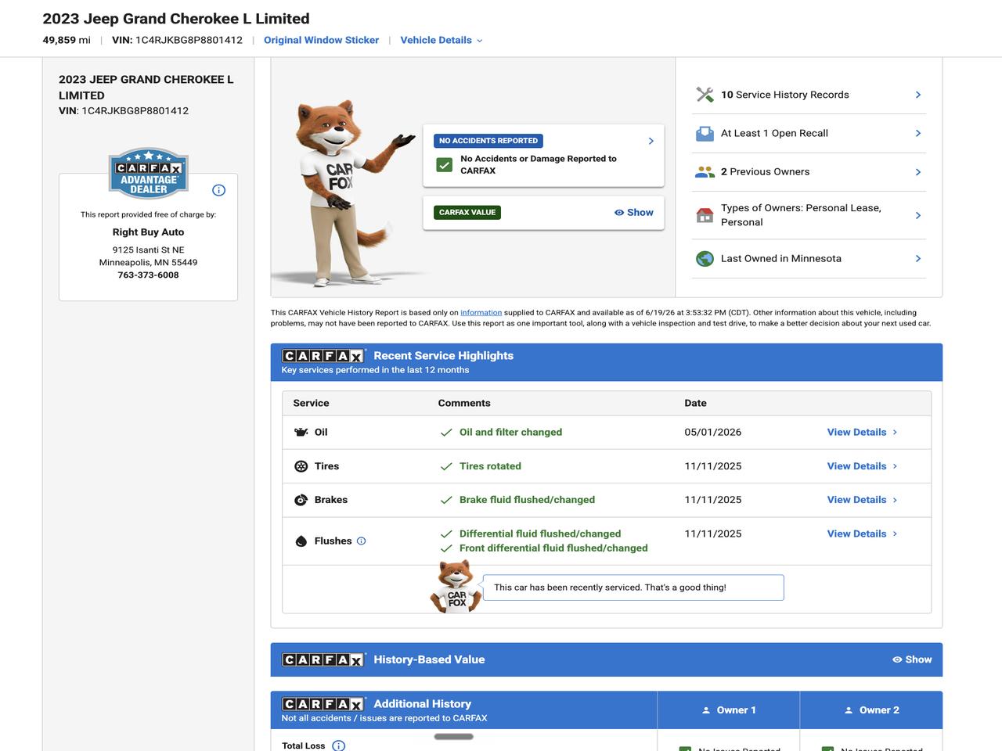1002x751 pixels.
Task: Click the Brakes service icon
Action: (301, 500)
